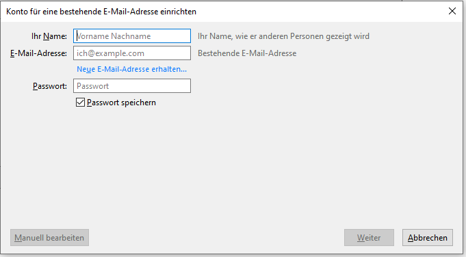Viewport: 466px width, 257px height.
Task: Click the 'Passwort:' field label
Action: pos(50,86)
